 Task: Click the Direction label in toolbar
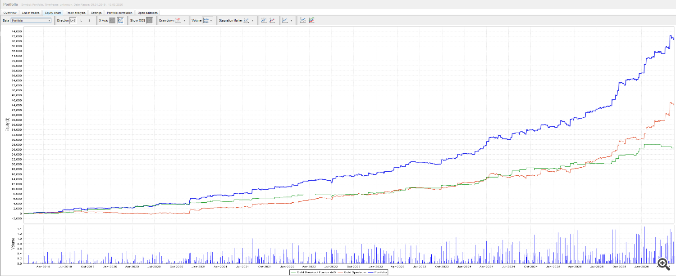pyautogui.click(x=63, y=20)
